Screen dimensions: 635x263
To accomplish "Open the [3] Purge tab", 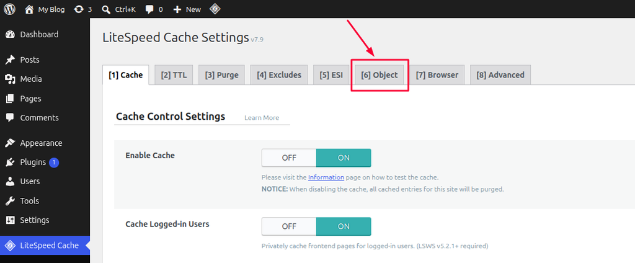I will coord(221,75).
